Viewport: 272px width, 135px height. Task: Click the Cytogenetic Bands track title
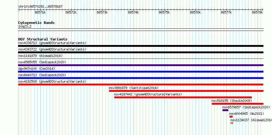(x=36, y=23)
